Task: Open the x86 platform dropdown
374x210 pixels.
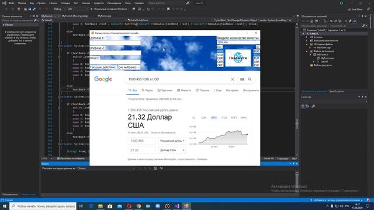Action: click(x=78, y=9)
